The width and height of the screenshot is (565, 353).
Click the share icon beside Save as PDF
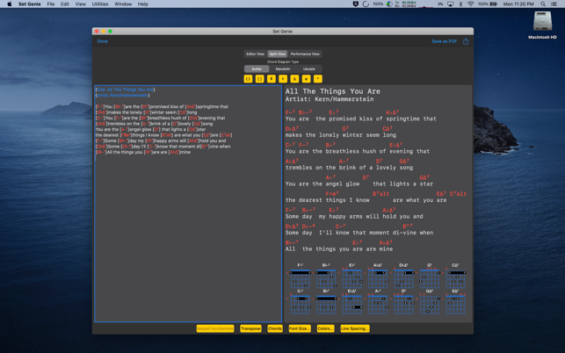click(x=466, y=41)
